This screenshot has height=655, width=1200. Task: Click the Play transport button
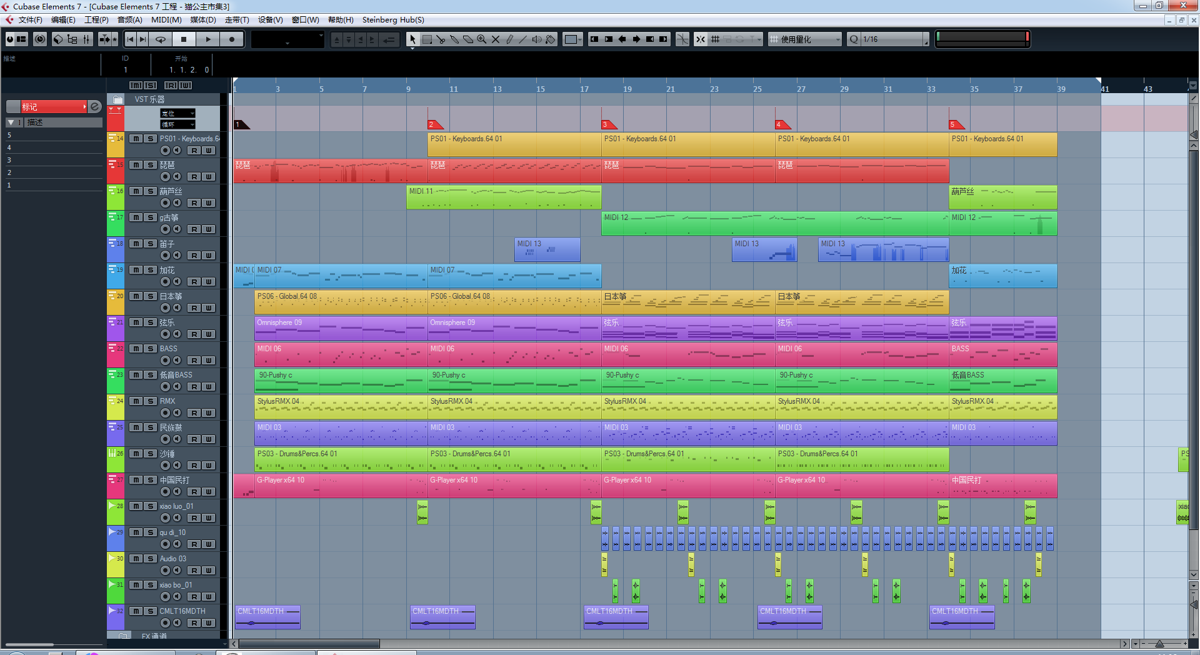(208, 39)
